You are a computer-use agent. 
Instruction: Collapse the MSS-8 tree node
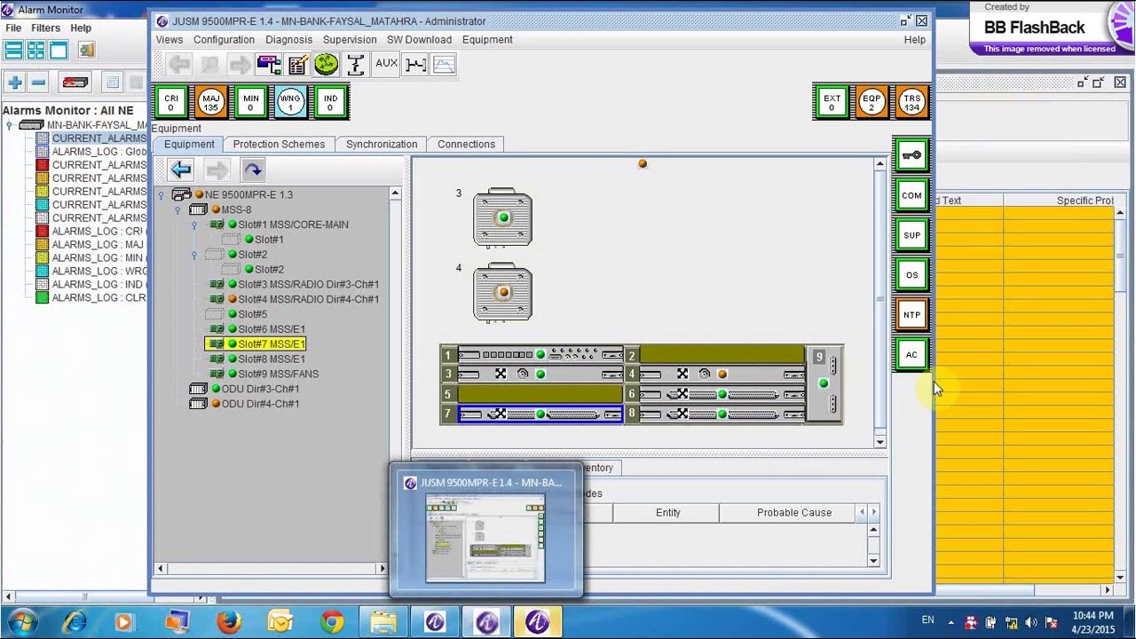[177, 210]
